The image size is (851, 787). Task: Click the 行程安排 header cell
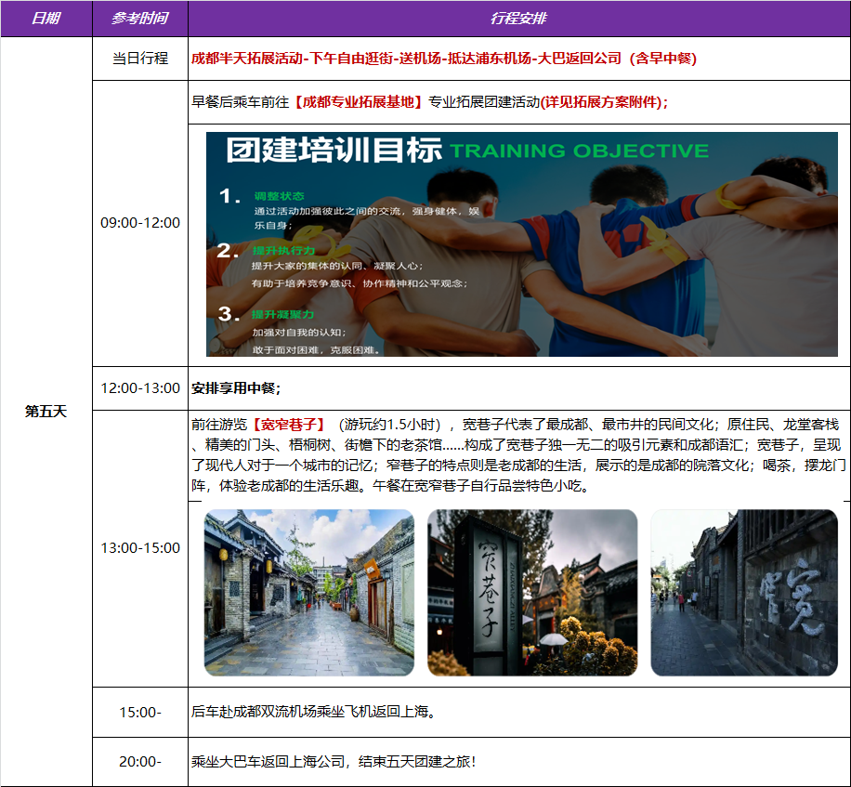tap(518, 19)
